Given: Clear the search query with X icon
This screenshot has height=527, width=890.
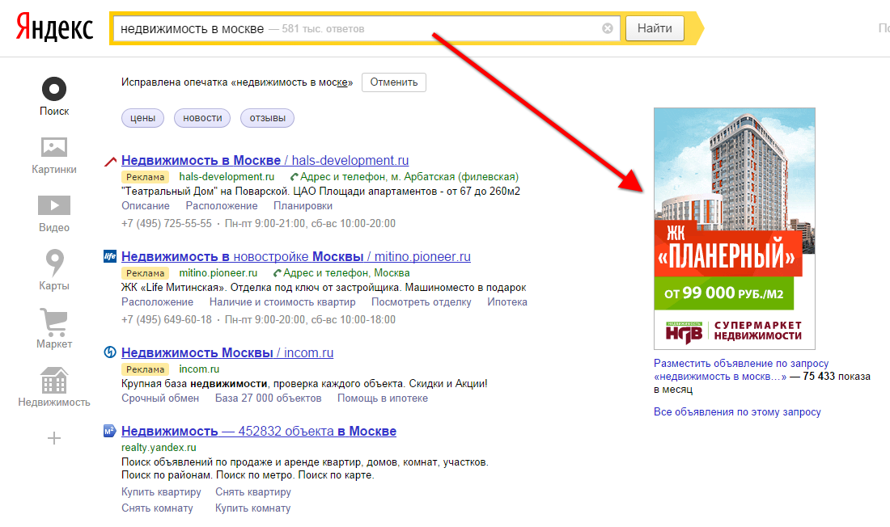Looking at the screenshot, I should click(x=608, y=28).
